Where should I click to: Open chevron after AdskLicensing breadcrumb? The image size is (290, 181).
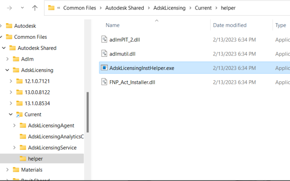(x=190, y=8)
